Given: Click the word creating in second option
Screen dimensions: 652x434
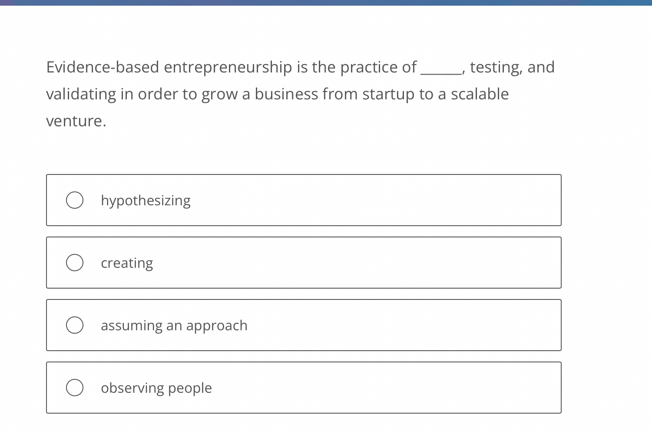Looking at the screenshot, I should tap(127, 263).
